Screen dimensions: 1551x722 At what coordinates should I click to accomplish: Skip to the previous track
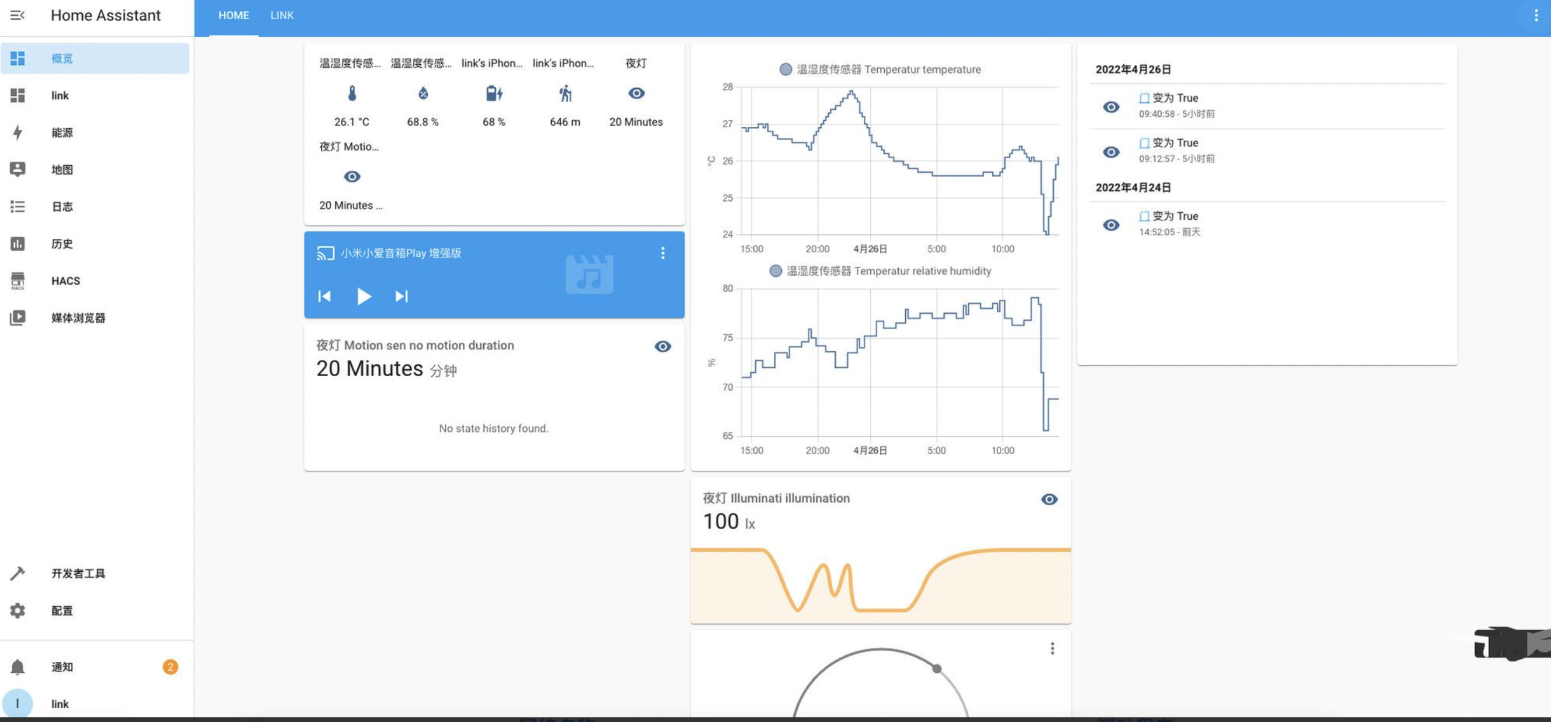[324, 296]
